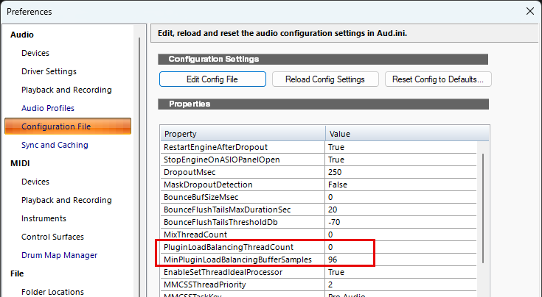542x297 pixels.
Task: Open MIDI Devices preferences page
Action: coord(35,182)
